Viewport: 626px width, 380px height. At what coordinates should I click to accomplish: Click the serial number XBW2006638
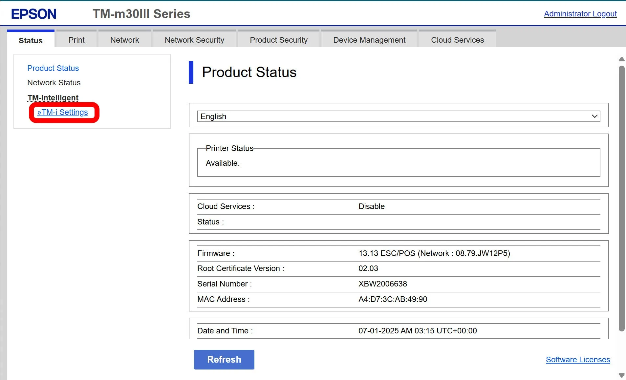pyautogui.click(x=382, y=284)
